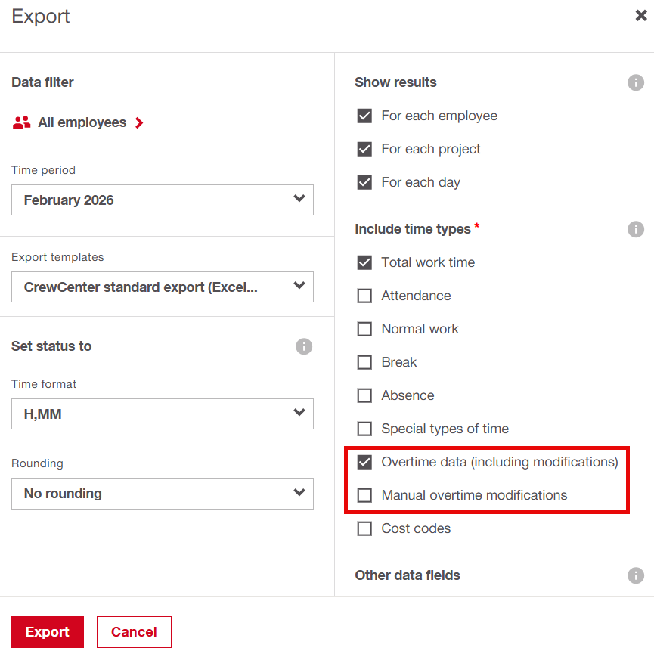Open the Time format H,MM dropdown
The height and width of the screenshot is (657, 654).
162,414
